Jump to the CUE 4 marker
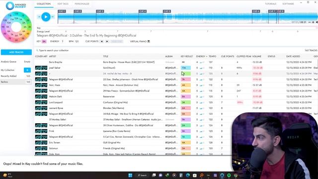Screen dimensions: 318x179 pyautogui.click(x=143, y=11)
